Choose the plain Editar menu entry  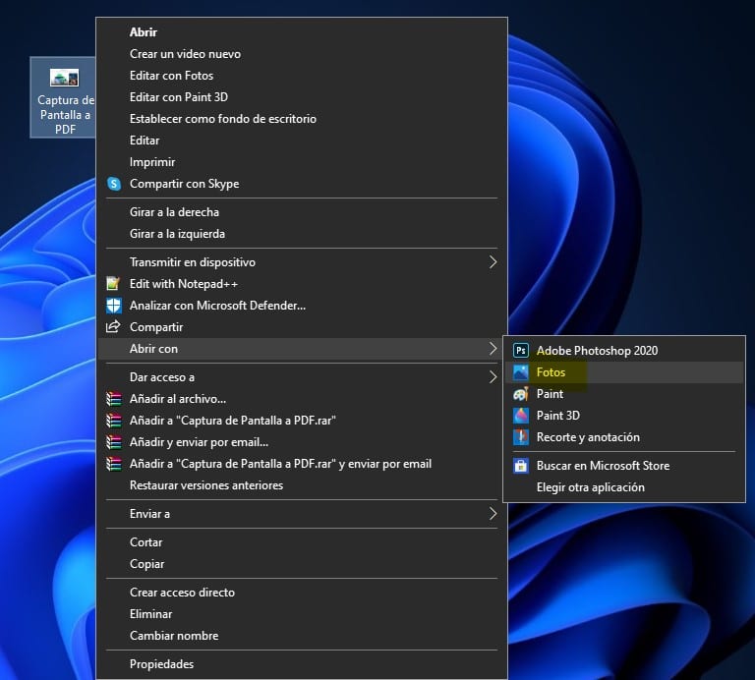pyautogui.click(x=302, y=141)
